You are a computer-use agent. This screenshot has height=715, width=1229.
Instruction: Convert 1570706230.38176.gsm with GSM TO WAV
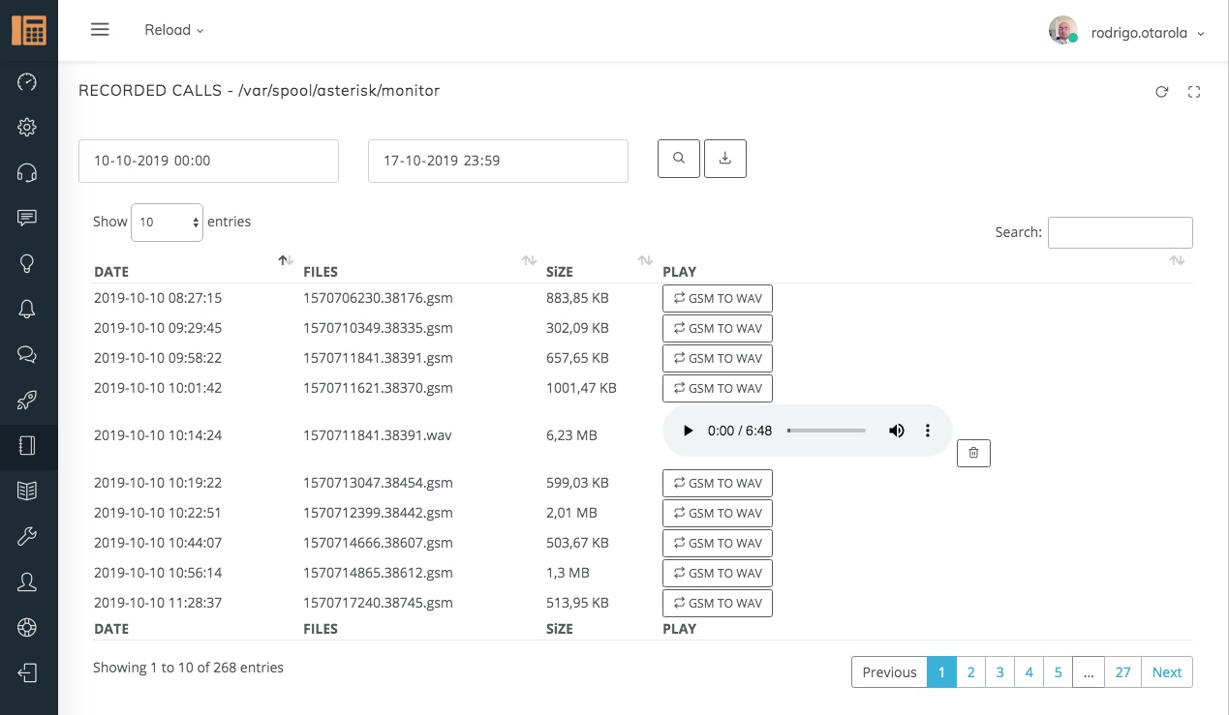point(718,298)
